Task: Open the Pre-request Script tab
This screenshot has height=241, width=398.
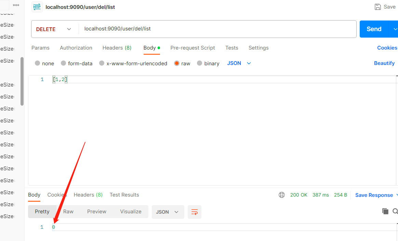Action: 193,48
